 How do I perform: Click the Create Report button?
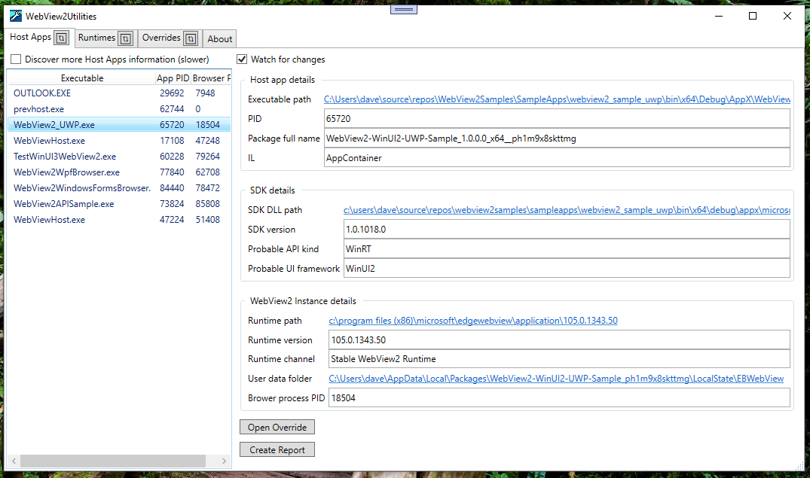point(277,449)
